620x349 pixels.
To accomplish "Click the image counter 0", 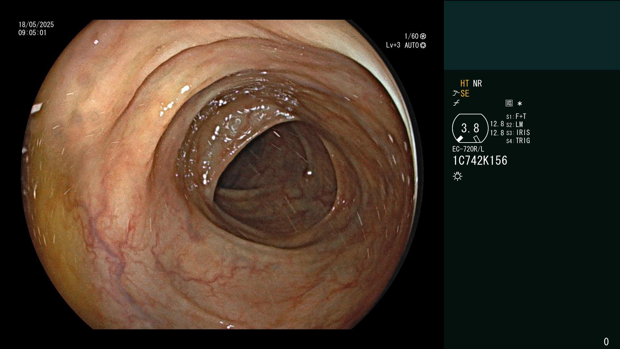I will [x=606, y=342].
